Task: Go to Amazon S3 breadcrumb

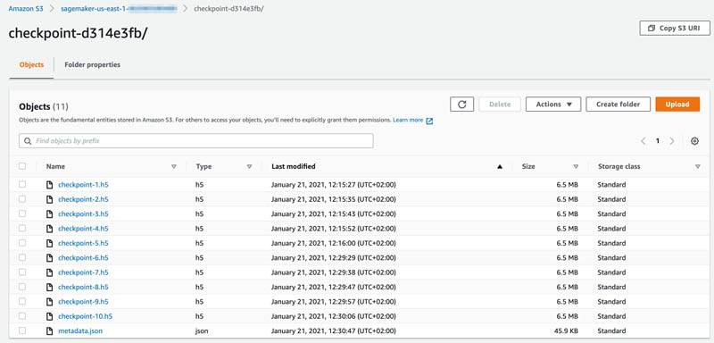Action: click(26, 9)
